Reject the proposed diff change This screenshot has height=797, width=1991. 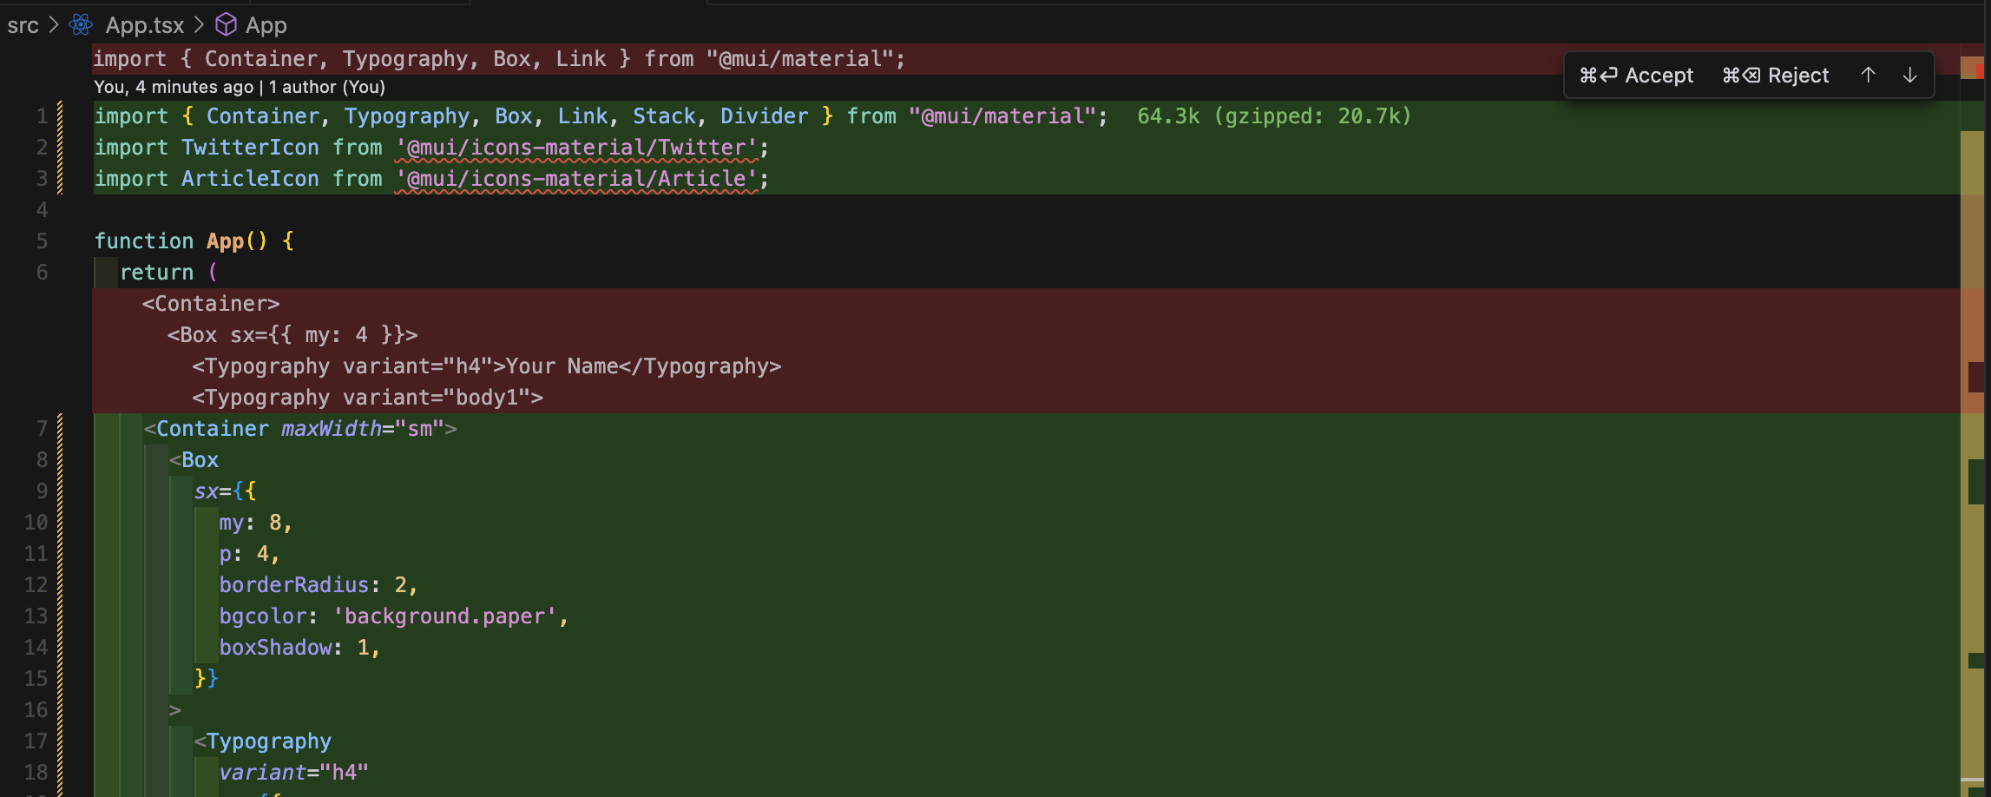[x=1776, y=76]
